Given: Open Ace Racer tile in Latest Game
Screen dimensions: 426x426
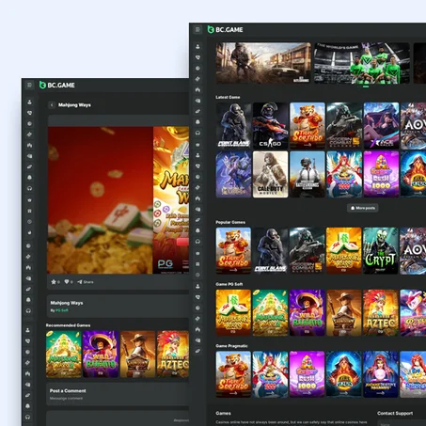Looking at the screenshot, I should [381, 125].
